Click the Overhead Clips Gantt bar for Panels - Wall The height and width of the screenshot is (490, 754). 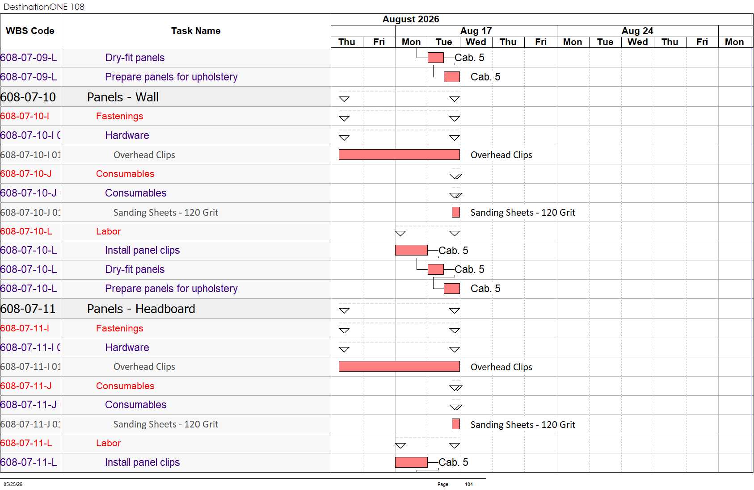point(399,155)
